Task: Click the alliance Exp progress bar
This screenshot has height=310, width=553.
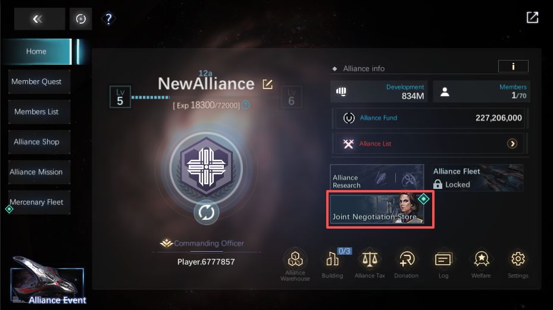Action: coord(150,97)
